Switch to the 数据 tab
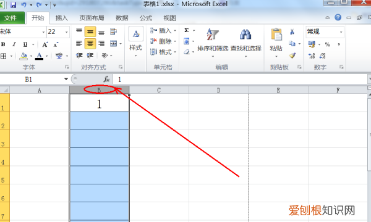Screen dimensions: 371x222 (122, 18)
